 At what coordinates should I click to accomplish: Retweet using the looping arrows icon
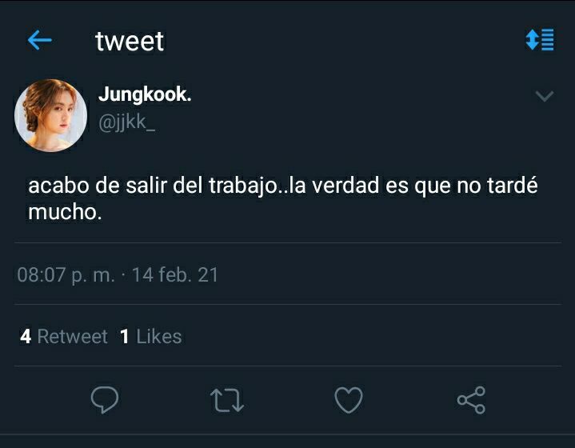click(227, 400)
